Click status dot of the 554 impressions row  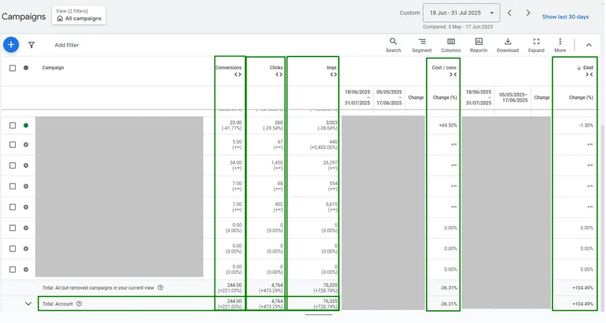(x=26, y=187)
